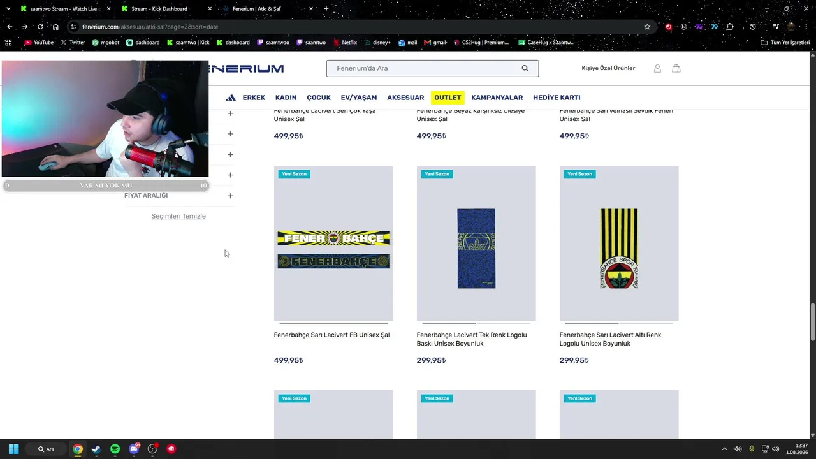Open the user account icon
The width and height of the screenshot is (816, 459).
point(657,68)
